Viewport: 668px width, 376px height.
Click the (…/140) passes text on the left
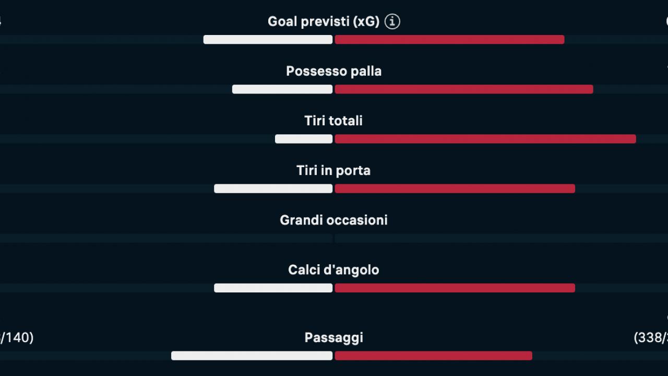[x=16, y=337]
